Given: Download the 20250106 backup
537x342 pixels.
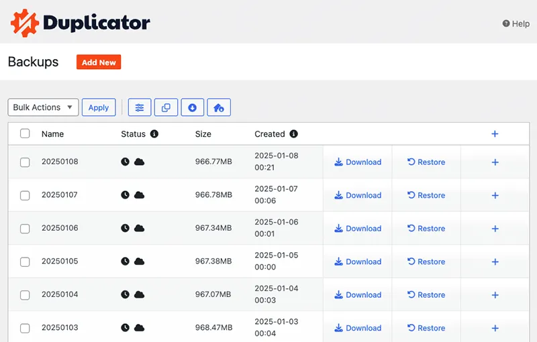Looking at the screenshot, I should pyautogui.click(x=358, y=229).
